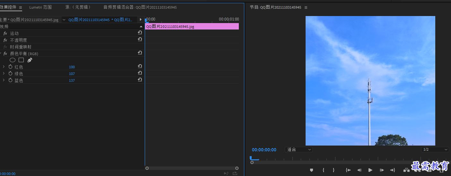Toggle the fx switch for 时间重映射
The height and width of the screenshot is (176, 451).
point(5,47)
